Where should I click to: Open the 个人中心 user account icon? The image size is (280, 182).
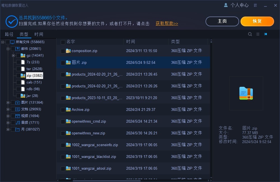coord(226,5)
